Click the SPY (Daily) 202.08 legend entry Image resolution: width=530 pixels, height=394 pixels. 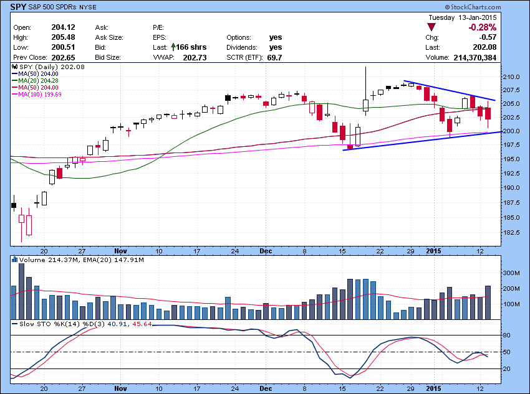coord(52,67)
